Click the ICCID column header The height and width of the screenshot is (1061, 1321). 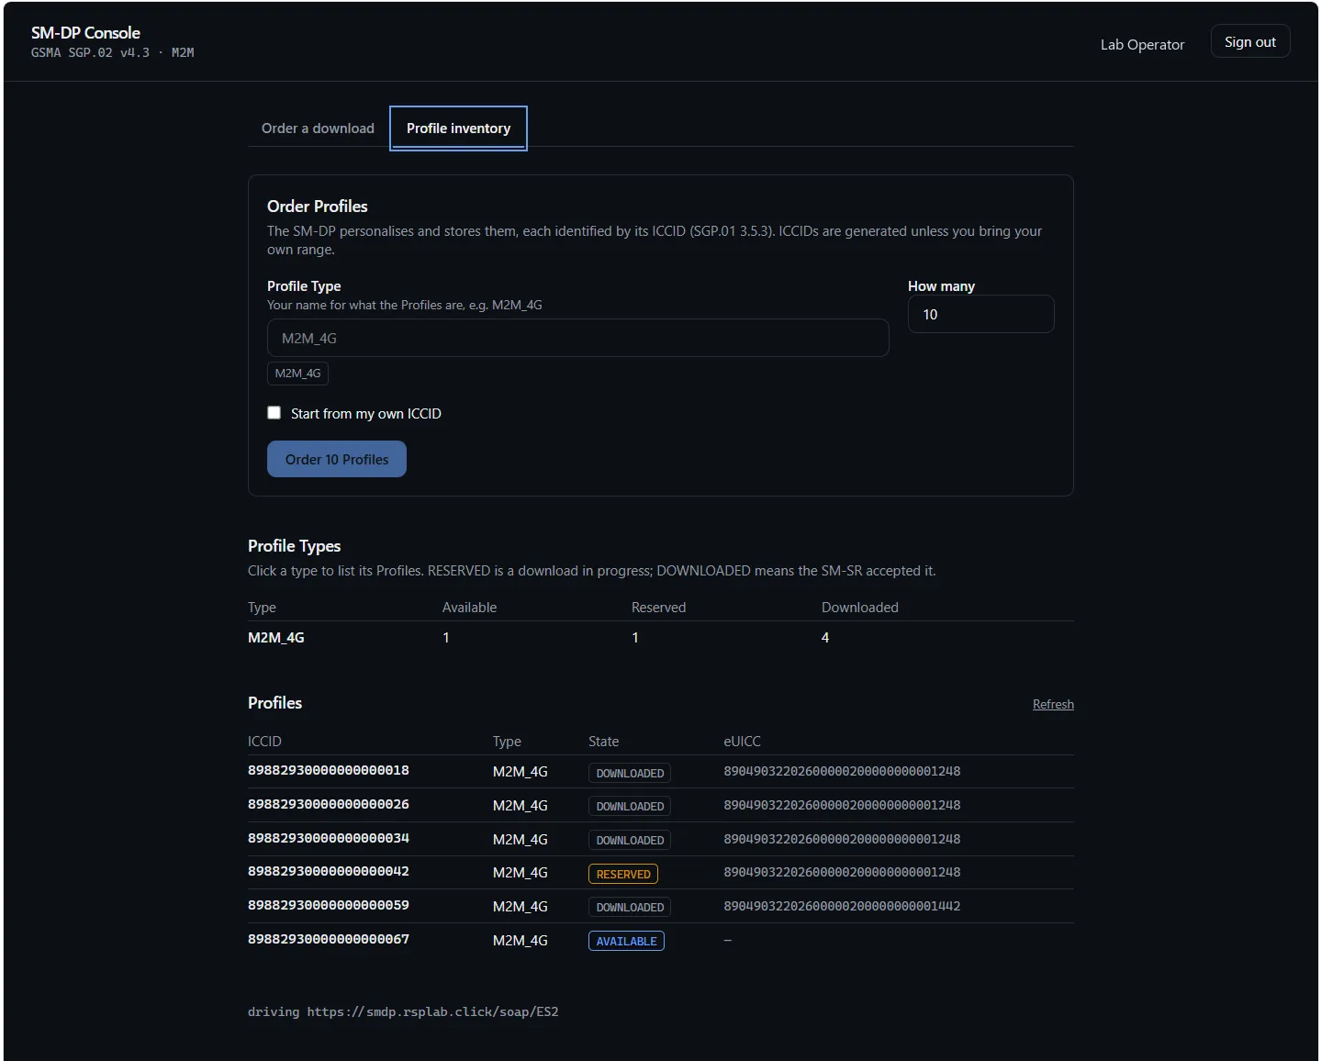264,742
